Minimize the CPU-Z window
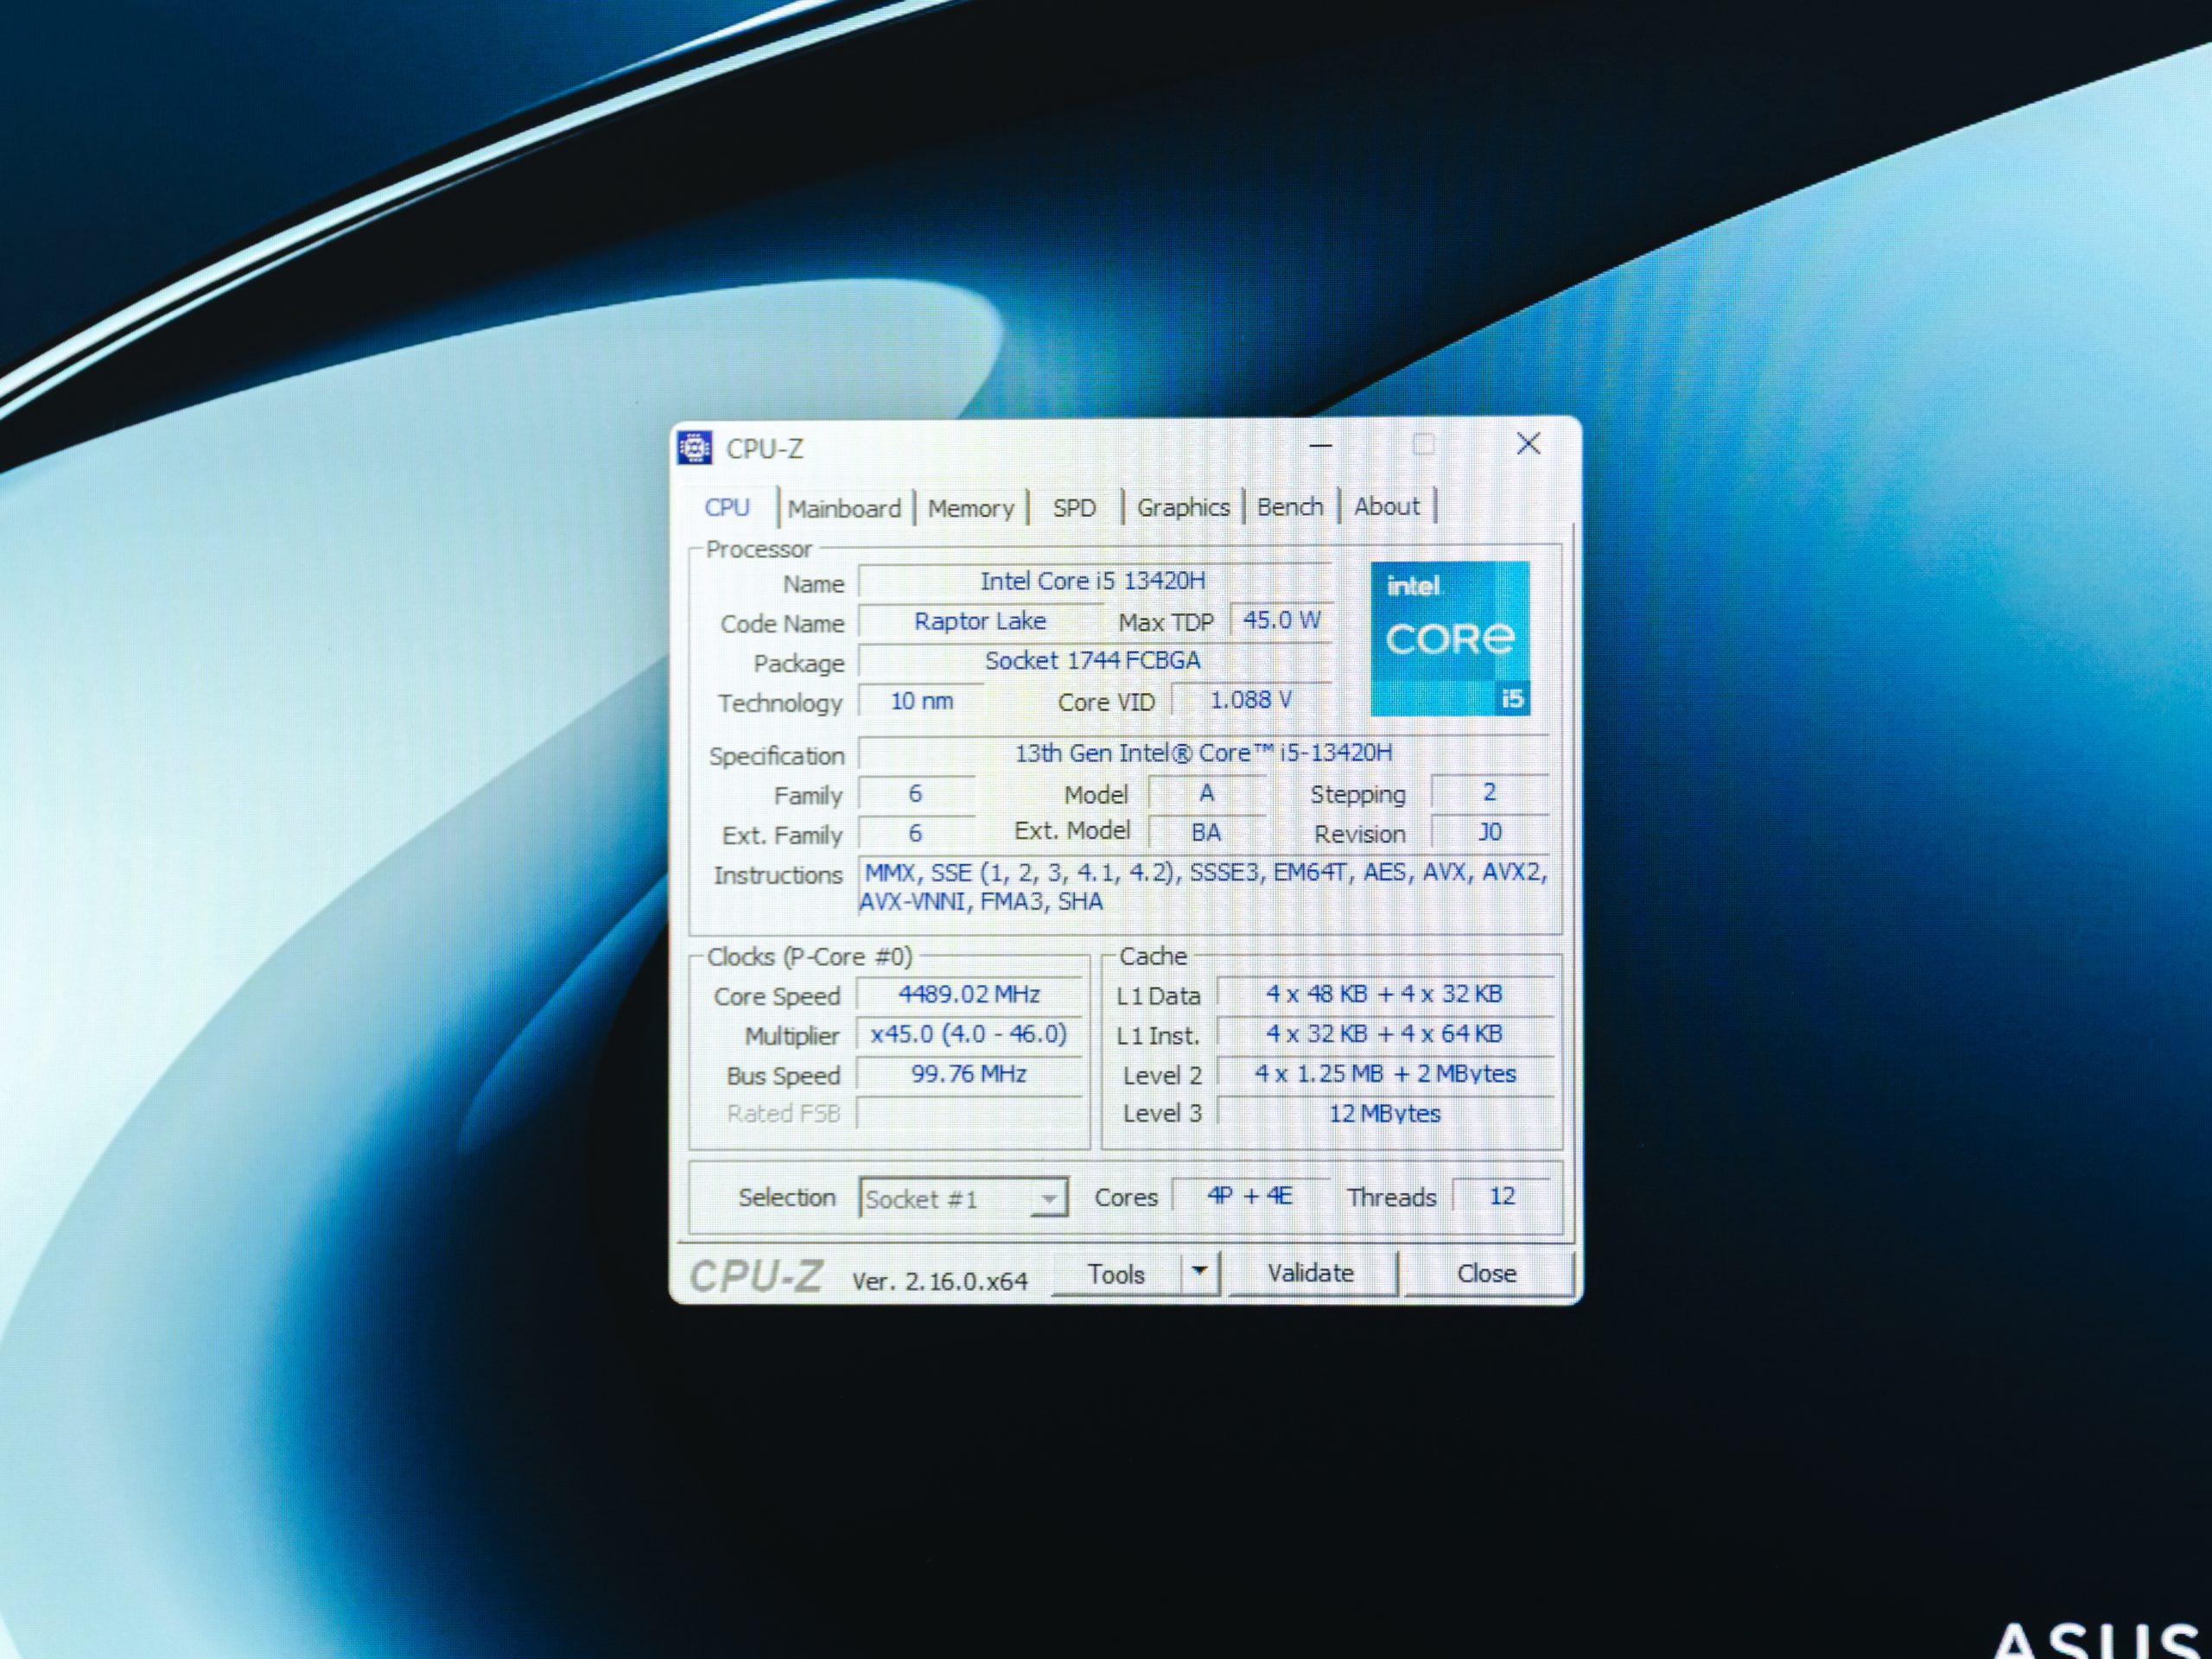 pyautogui.click(x=1320, y=445)
